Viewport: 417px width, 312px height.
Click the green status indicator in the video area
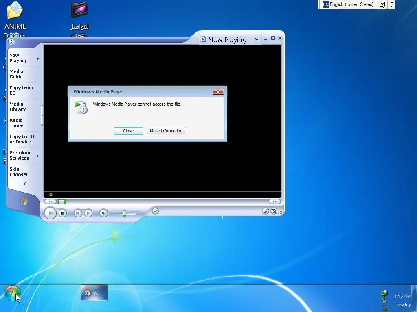51,195
